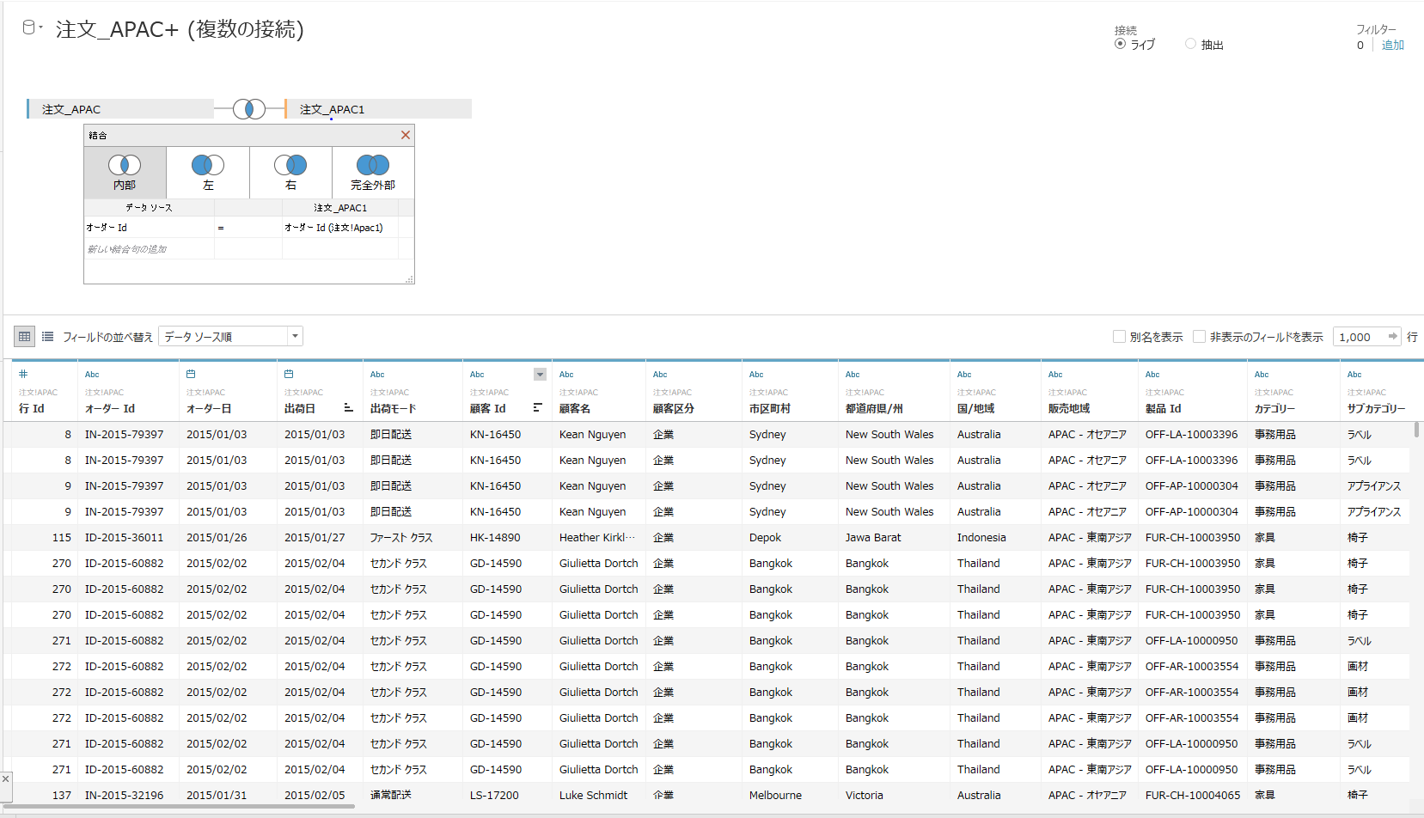
Task: Click the number type icon for 行 Id
Action: 23,374
